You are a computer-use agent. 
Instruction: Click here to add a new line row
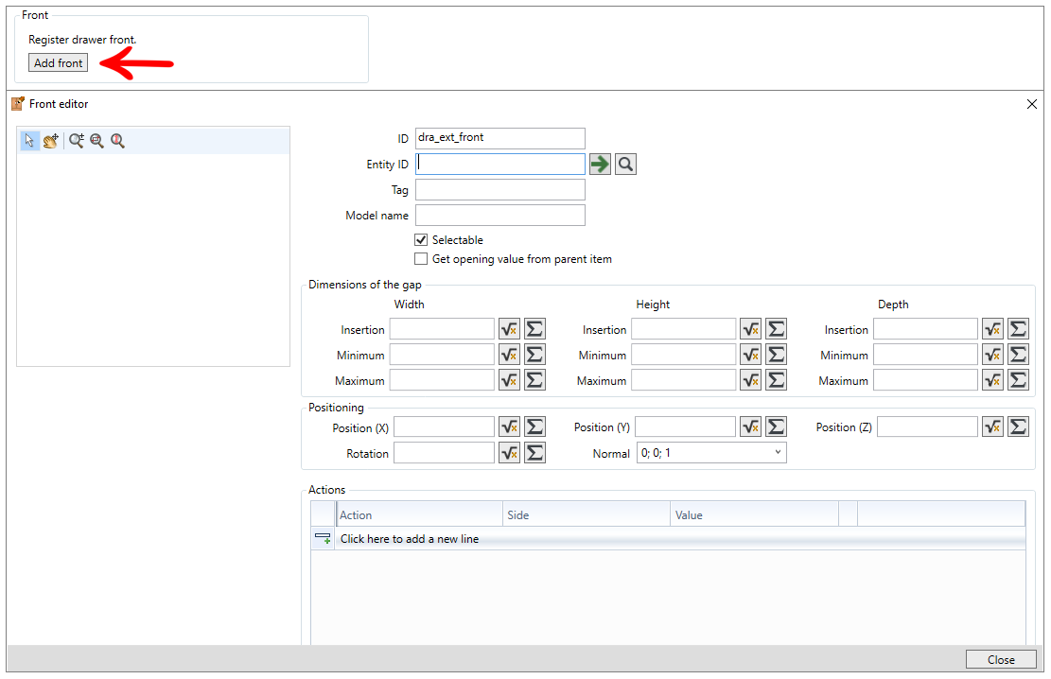point(668,539)
